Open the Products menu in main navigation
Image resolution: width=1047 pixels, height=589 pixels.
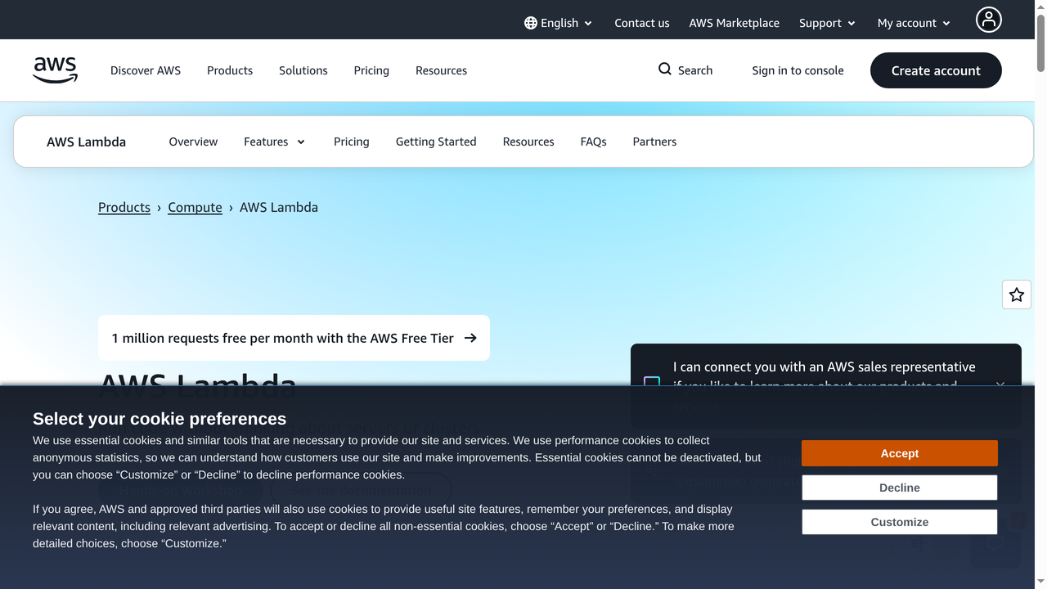(229, 70)
